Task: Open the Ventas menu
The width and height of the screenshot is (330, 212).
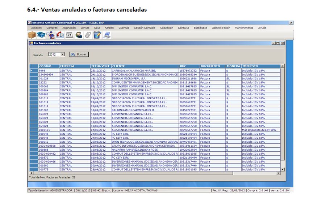Action: pyautogui.click(x=85, y=28)
